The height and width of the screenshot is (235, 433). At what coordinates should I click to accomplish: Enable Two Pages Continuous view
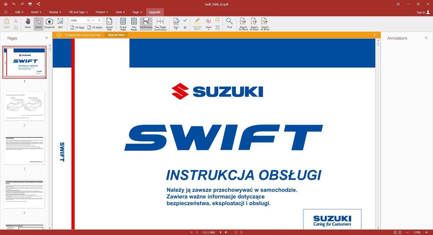coord(160,24)
